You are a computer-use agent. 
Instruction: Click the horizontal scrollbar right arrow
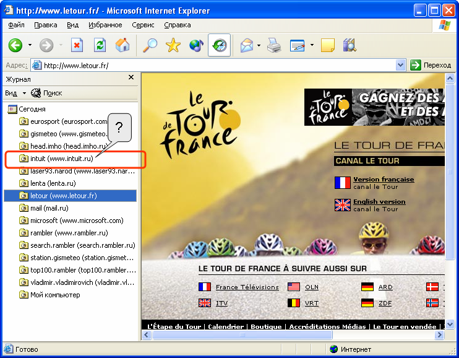coord(439,334)
